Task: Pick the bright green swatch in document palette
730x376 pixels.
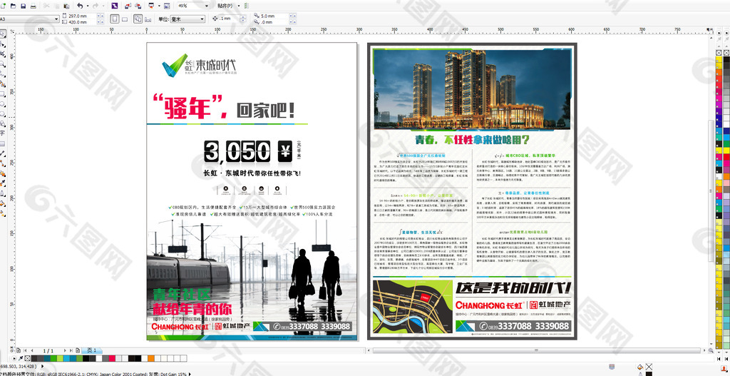Action: pos(53,358)
